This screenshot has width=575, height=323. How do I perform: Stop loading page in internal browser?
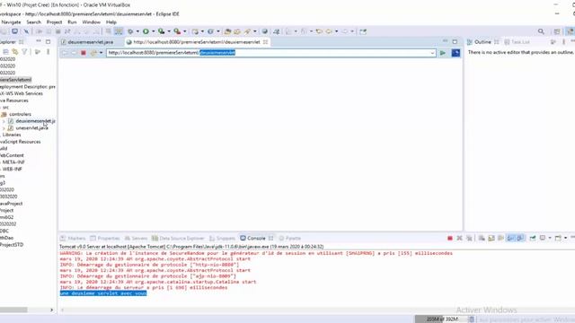coord(84,53)
